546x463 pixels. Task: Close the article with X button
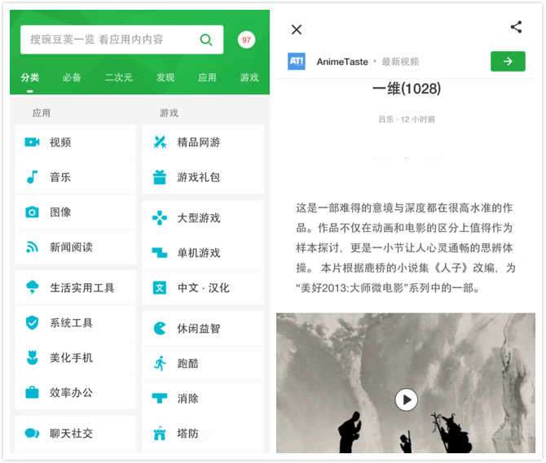297,29
